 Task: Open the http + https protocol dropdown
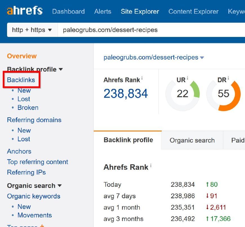32,30
